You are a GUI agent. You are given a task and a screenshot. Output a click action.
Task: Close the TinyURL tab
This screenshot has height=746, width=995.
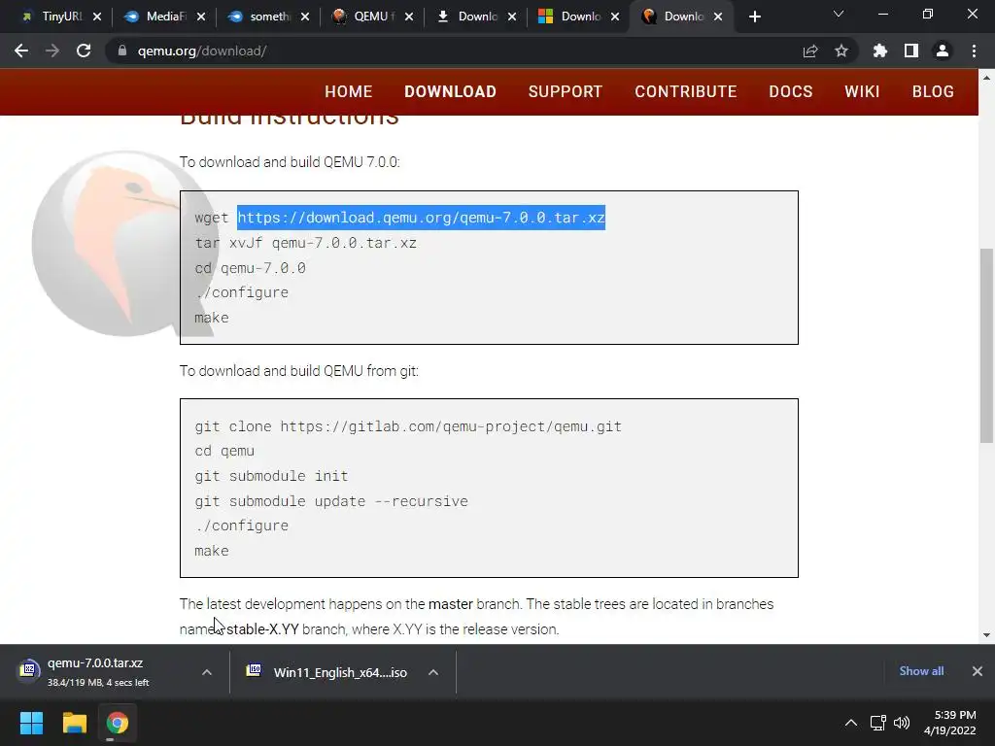pos(97,17)
